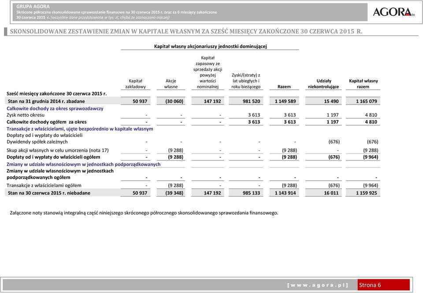Click the main heading 'SKONSOLIDOWANE ZESTAWIENIE ZMIAN W KAPITALE WŁASNYM'
This screenshot has height=293, width=423.
186,31
